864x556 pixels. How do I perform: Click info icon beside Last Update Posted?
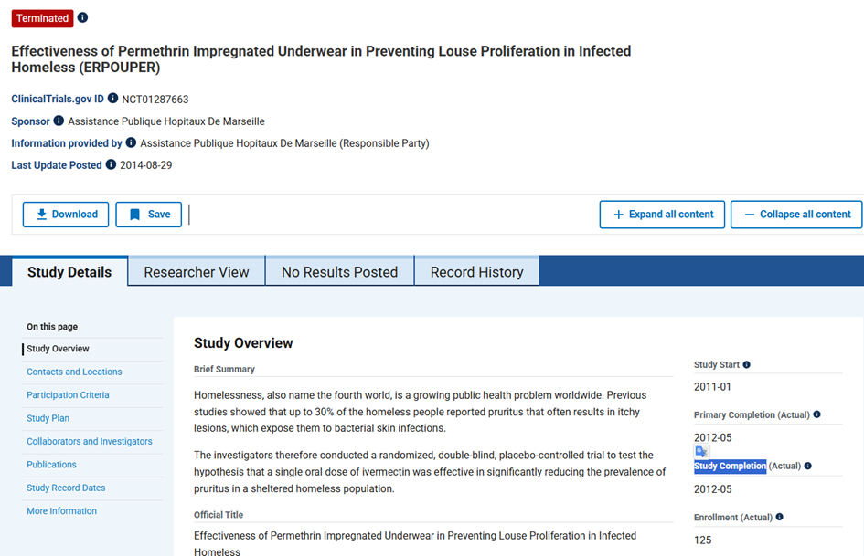[x=112, y=165]
